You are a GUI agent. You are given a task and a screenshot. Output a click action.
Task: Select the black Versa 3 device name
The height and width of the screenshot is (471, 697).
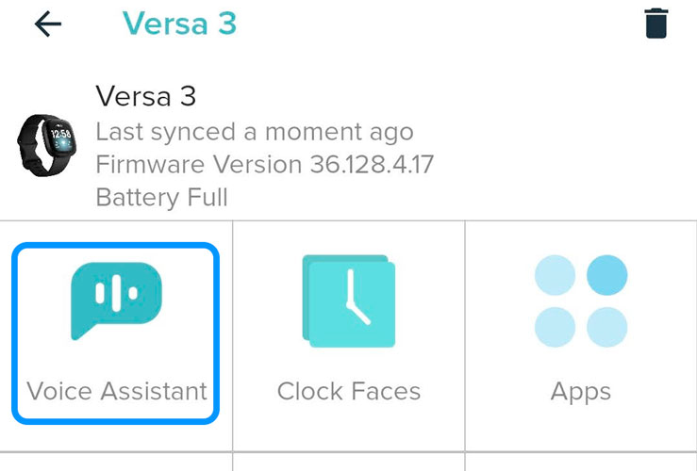[x=145, y=96]
